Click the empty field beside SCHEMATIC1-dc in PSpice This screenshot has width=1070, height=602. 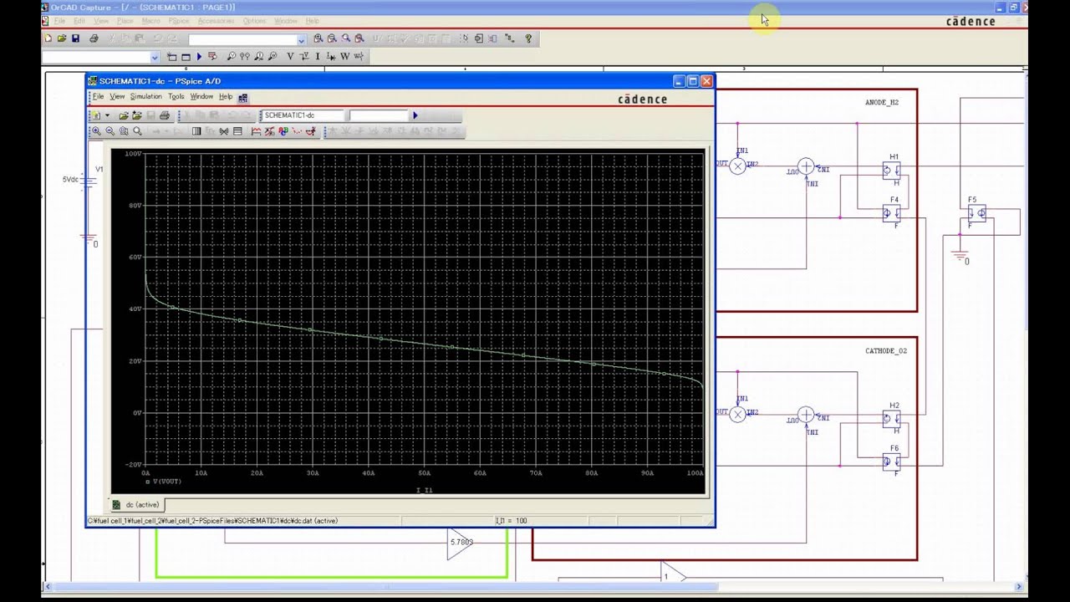tap(379, 115)
